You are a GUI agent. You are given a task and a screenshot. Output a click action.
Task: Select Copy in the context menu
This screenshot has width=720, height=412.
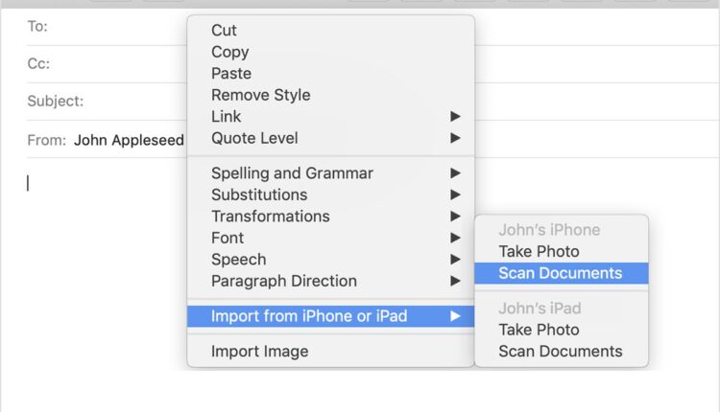[229, 52]
